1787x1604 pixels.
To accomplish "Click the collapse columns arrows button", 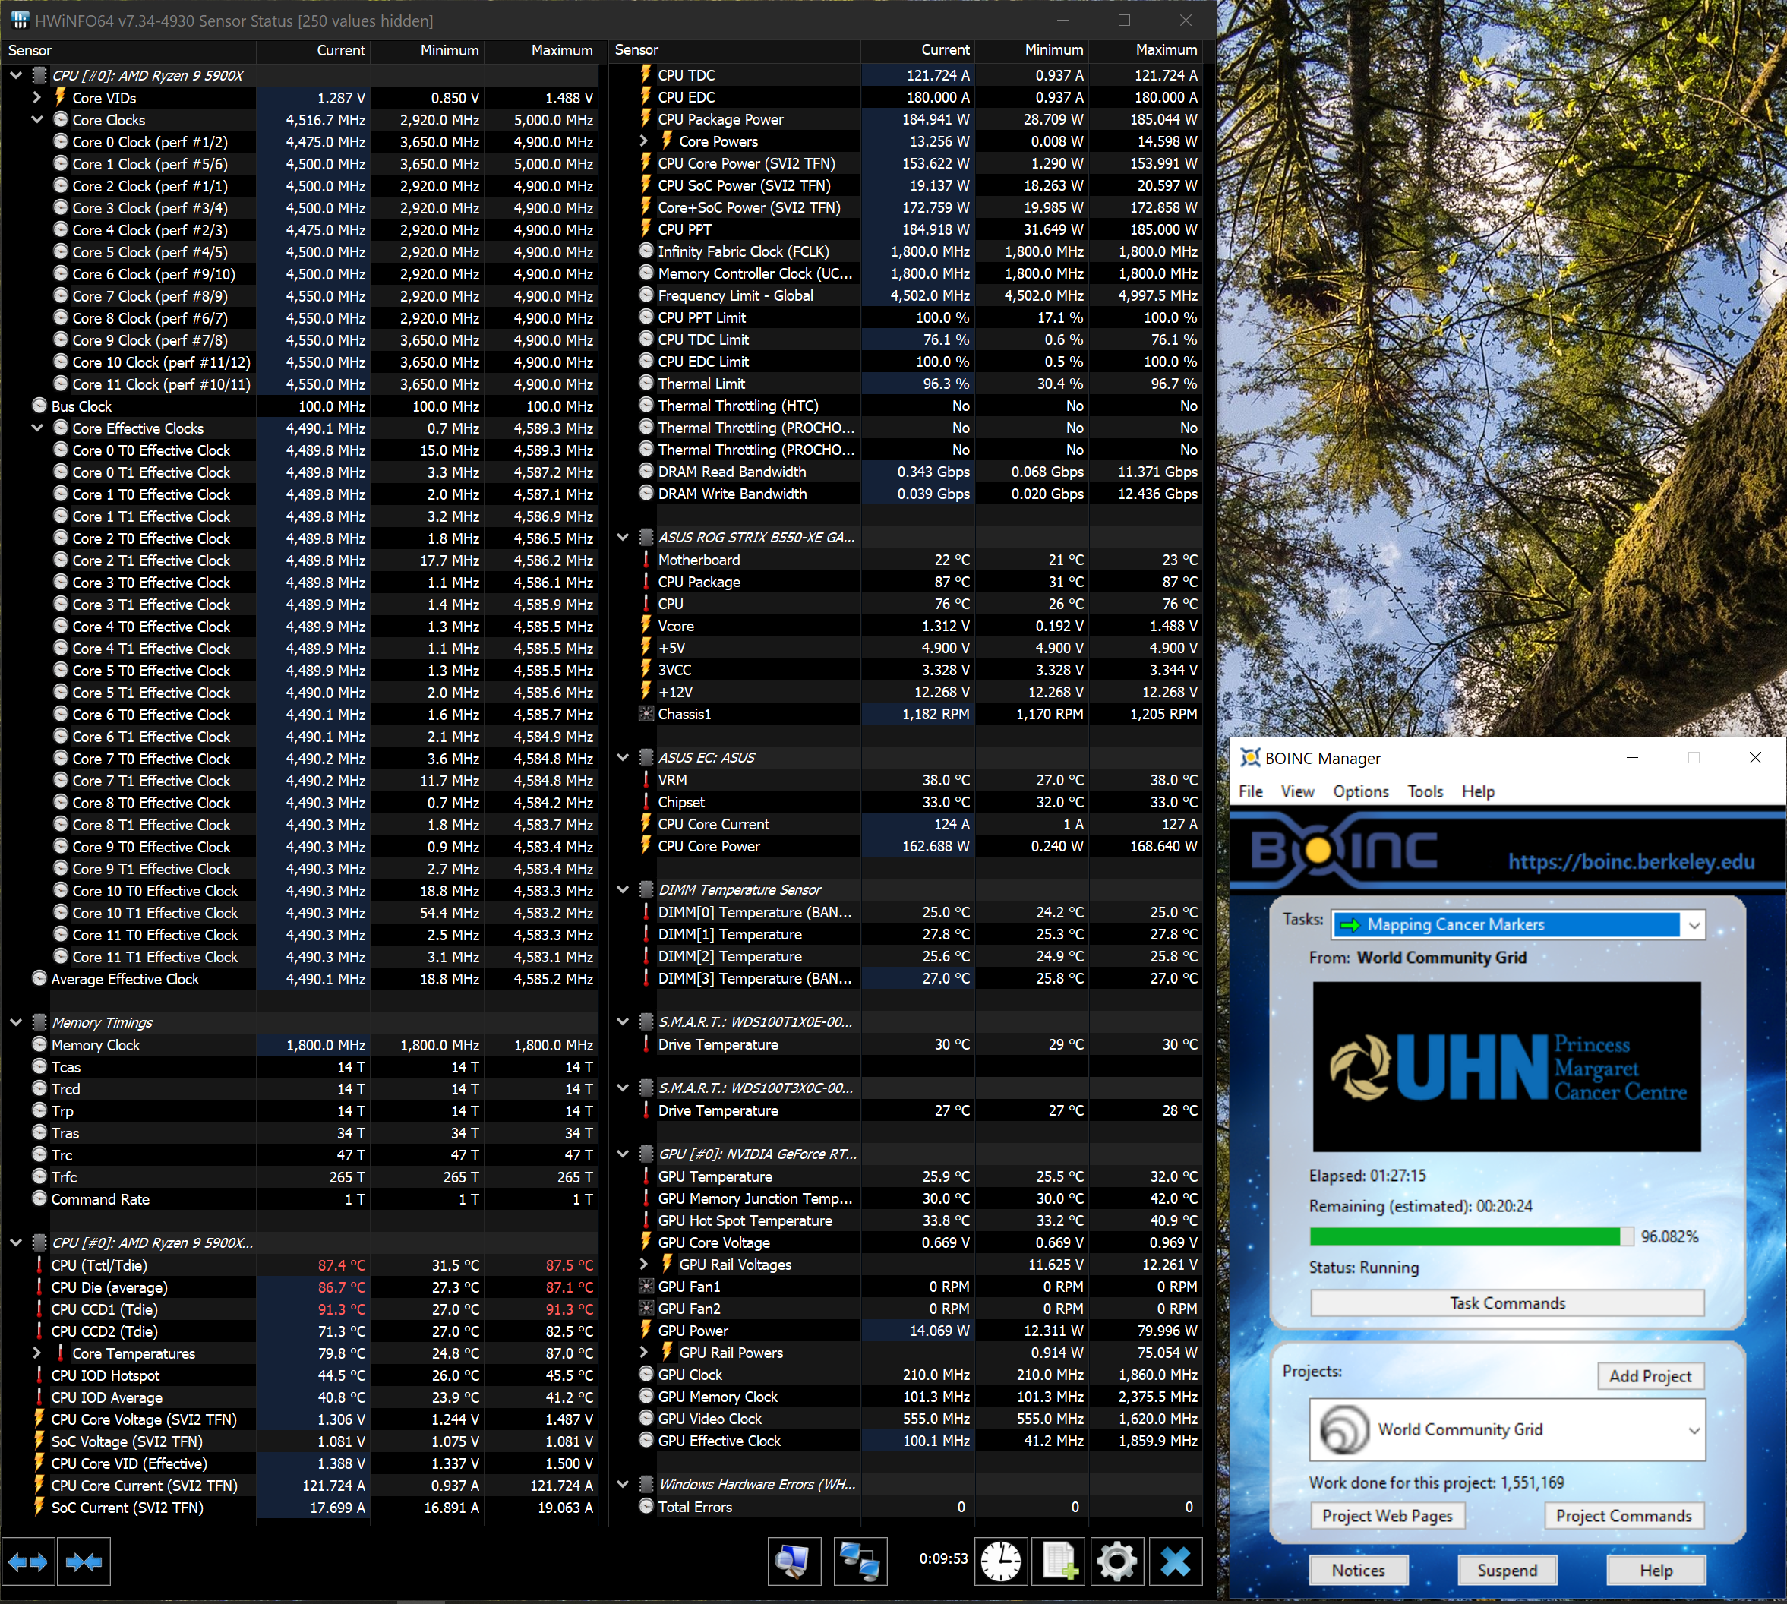I will click(84, 1561).
